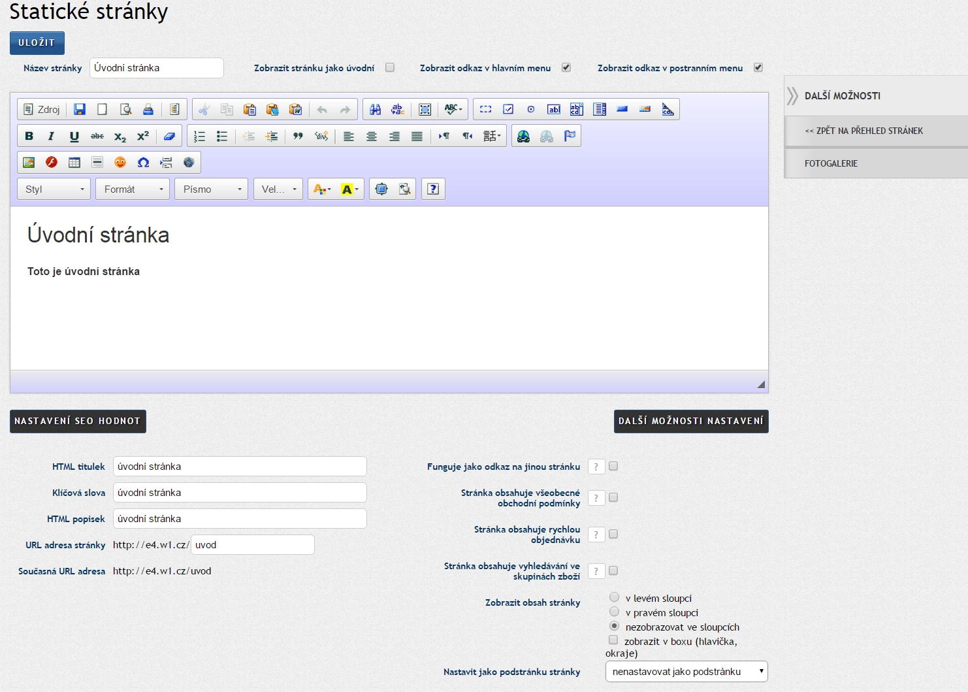Open the text color picker
Viewport: 968px width, 692px height.
coord(322,189)
